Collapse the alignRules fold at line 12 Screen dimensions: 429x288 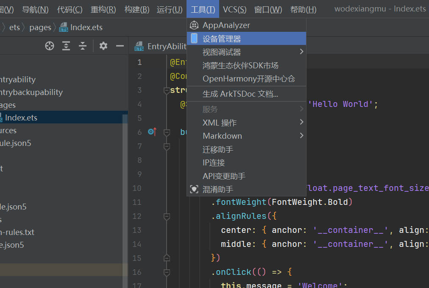tap(166, 217)
